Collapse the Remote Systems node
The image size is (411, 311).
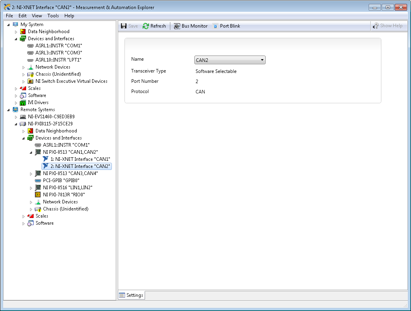(8, 110)
